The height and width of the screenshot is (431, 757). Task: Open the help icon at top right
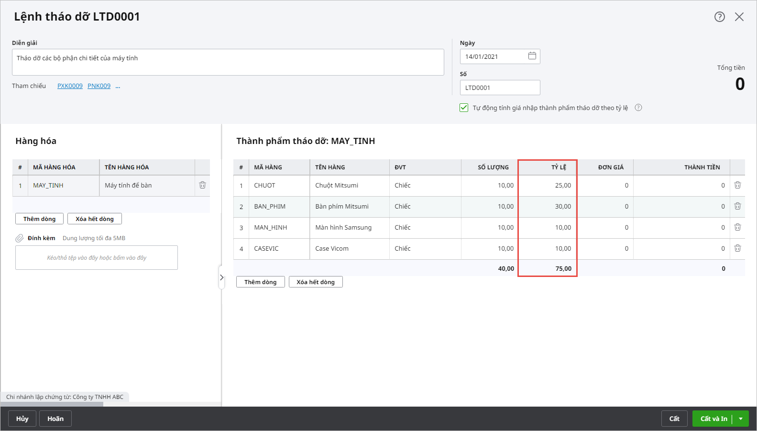719,17
